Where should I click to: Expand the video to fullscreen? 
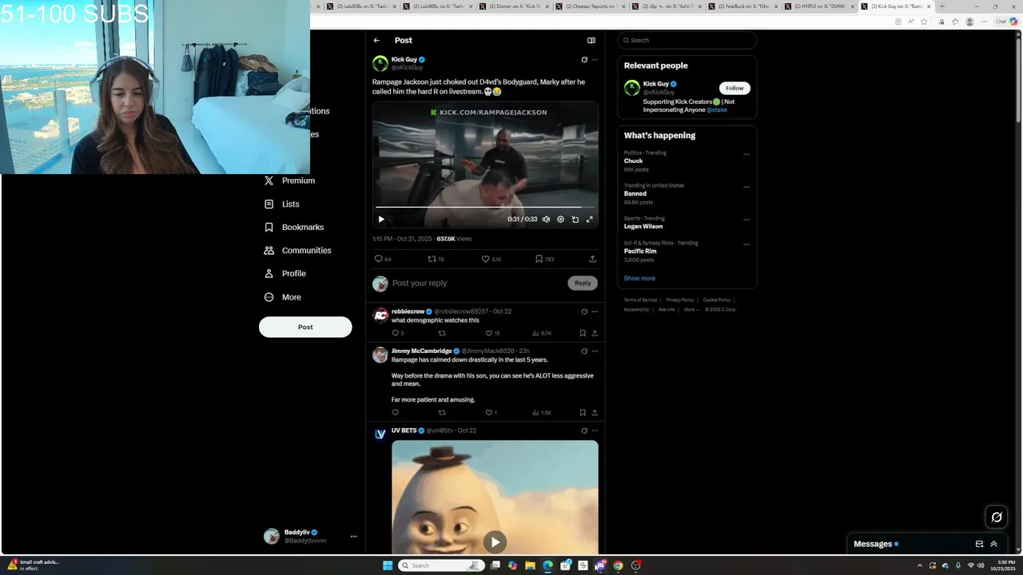[590, 219]
